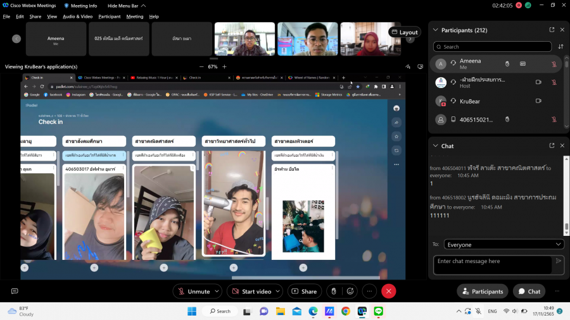Click the participant Search field
Screen dimensions: 570x320
pyautogui.click(x=493, y=47)
